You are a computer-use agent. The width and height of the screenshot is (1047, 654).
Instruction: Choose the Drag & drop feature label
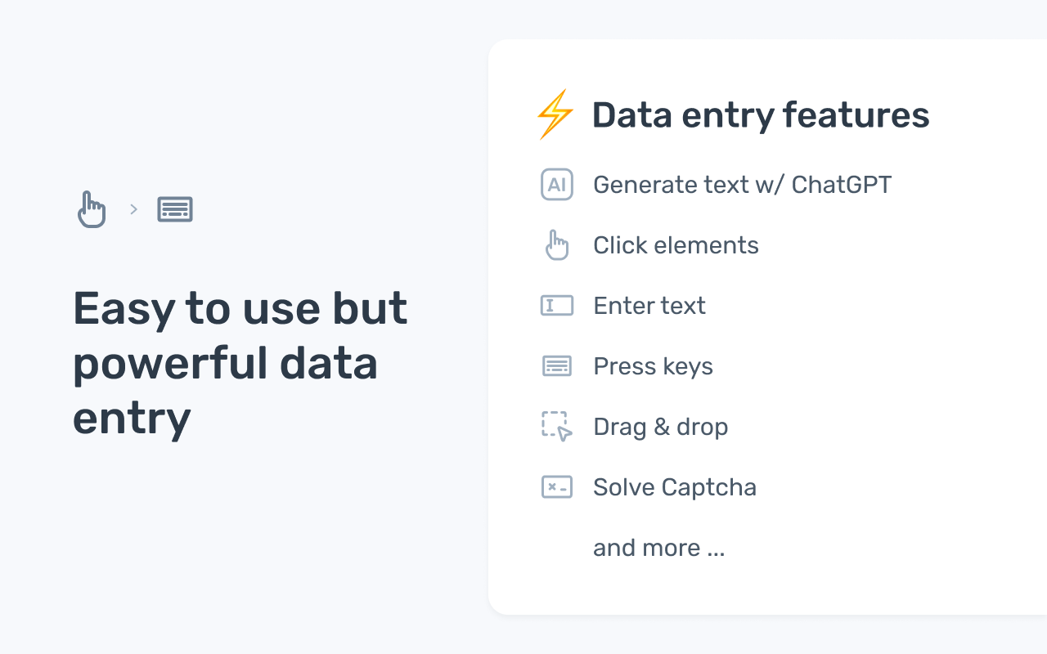(x=660, y=427)
